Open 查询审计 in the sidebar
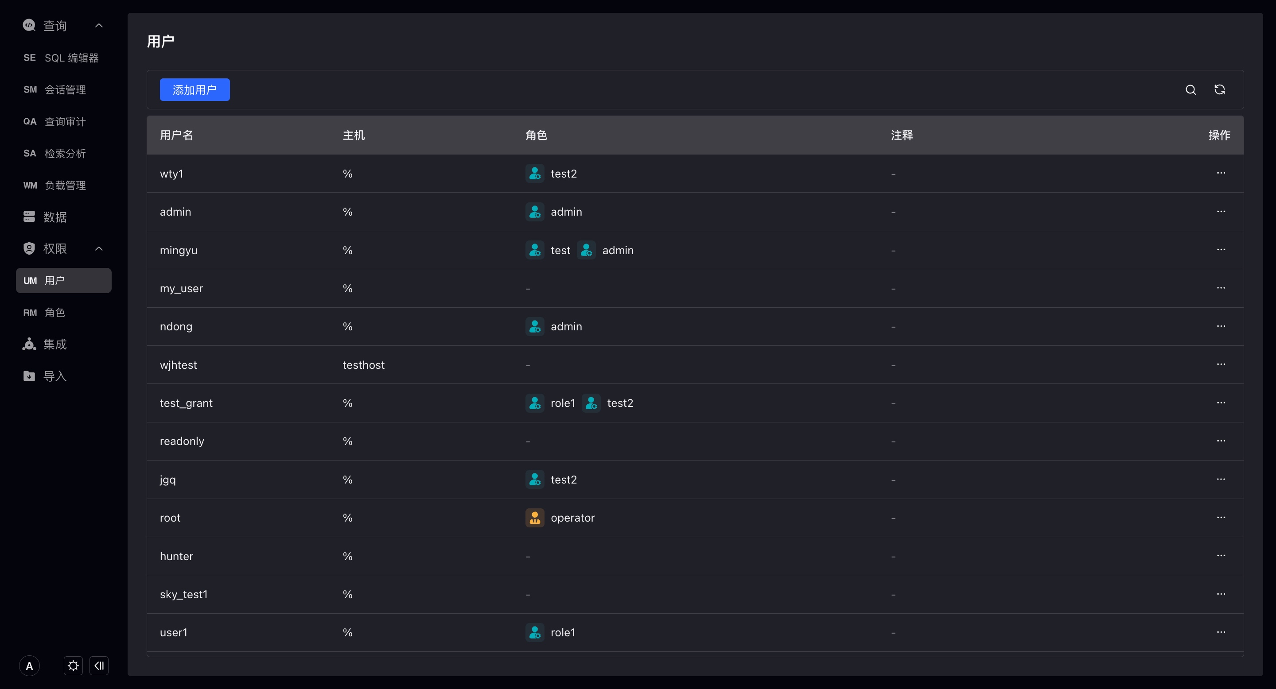The width and height of the screenshot is (1276, 689). pos(63,122)
